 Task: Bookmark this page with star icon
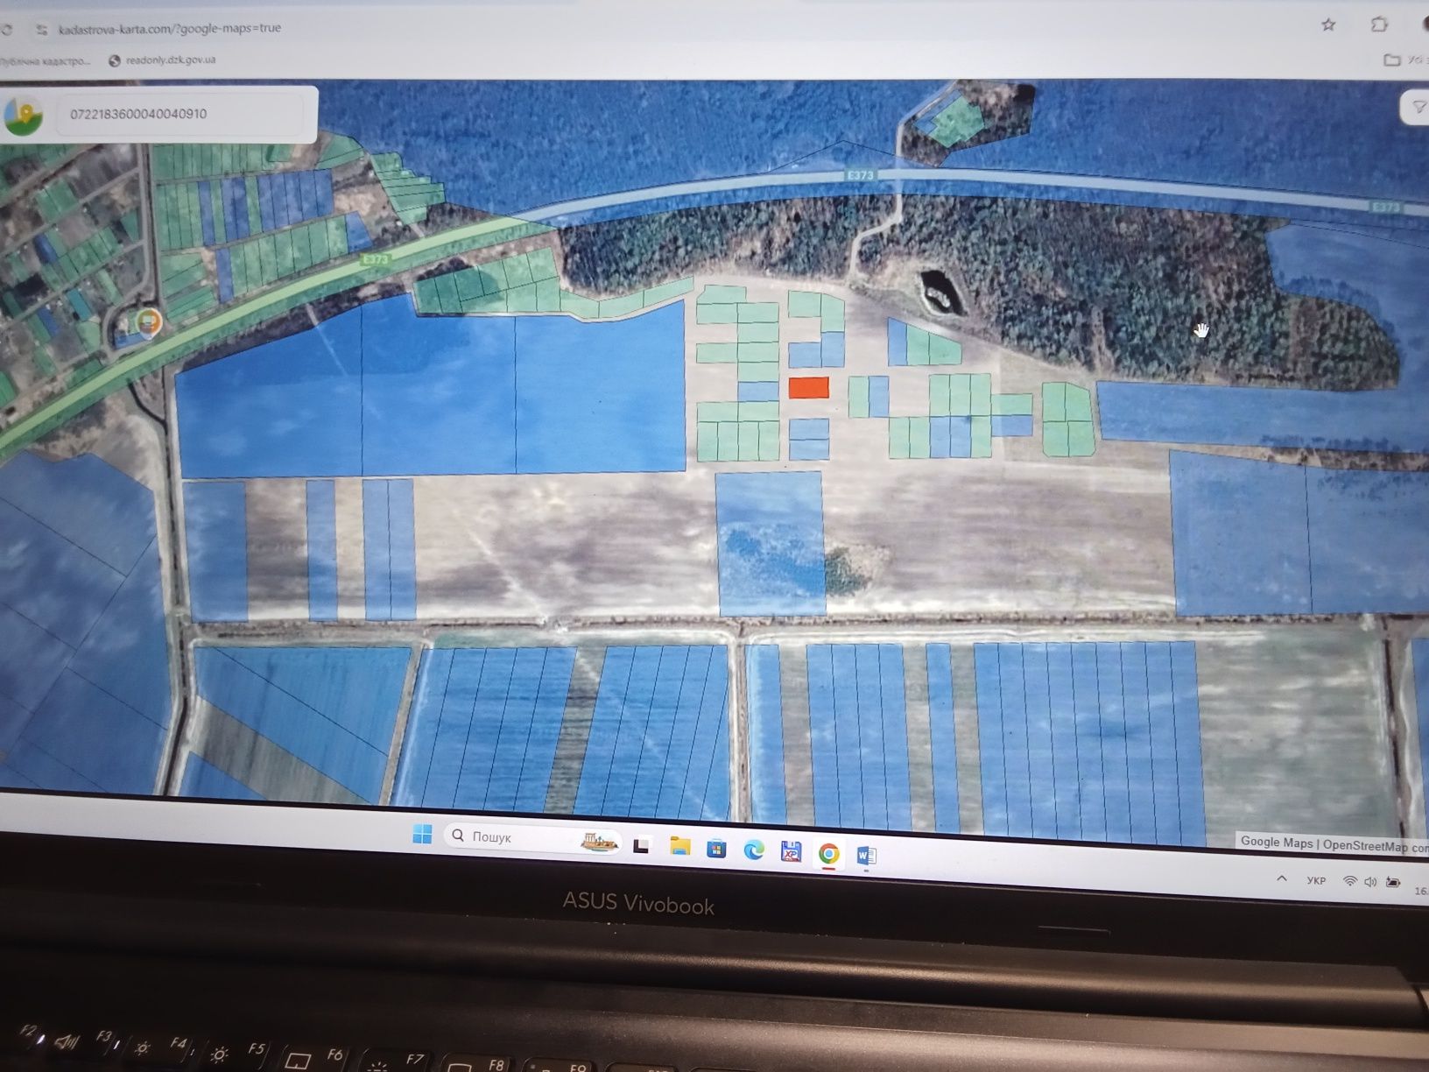click(x=1328, y=25)
